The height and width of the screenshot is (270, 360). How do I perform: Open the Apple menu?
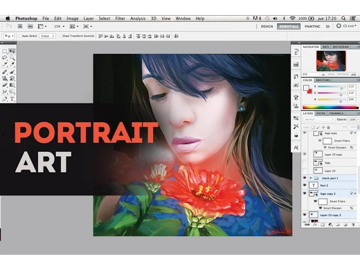tap(8, 19)
